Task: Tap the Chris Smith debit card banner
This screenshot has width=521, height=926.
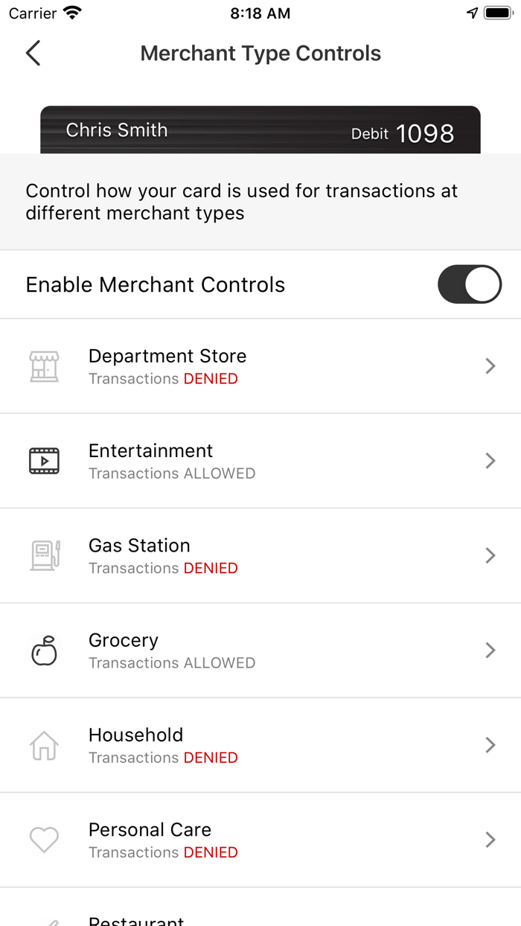Action: [260, 130]
